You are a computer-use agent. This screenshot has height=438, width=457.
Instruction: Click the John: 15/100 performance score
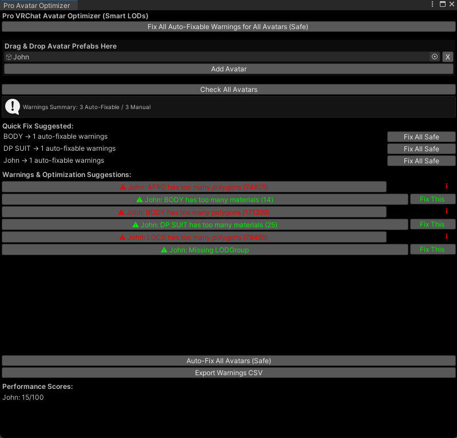[23, 397]
